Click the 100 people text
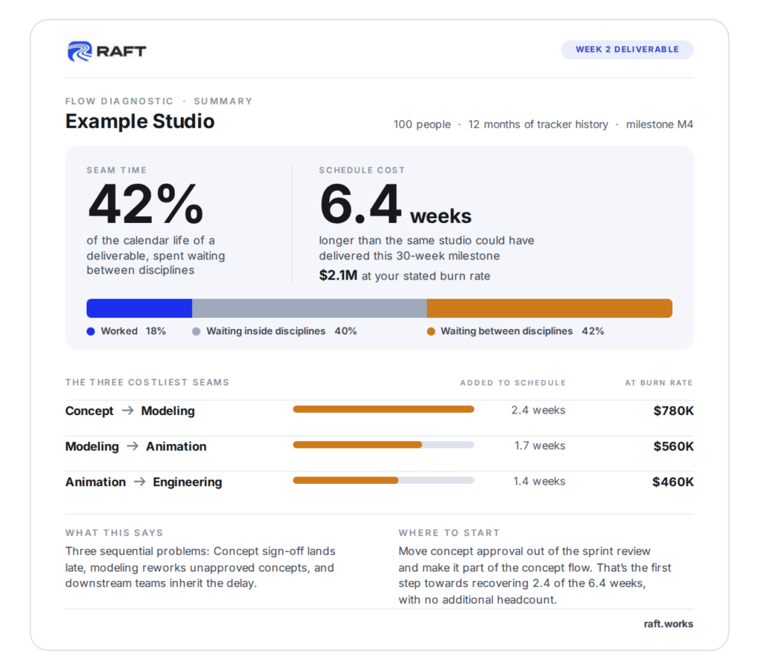The image size is (759, 670). click(x=422, y=125)
